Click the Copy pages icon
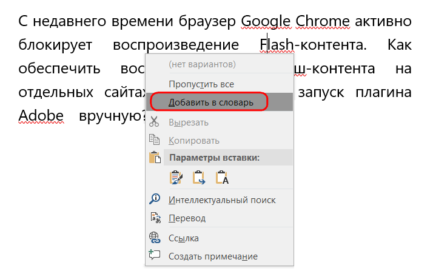This screenshot has height=271, width=430. (154, 139)
